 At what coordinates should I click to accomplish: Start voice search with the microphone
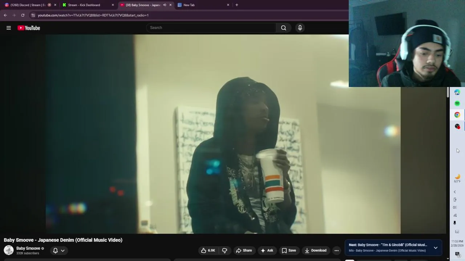click(300, 28)
